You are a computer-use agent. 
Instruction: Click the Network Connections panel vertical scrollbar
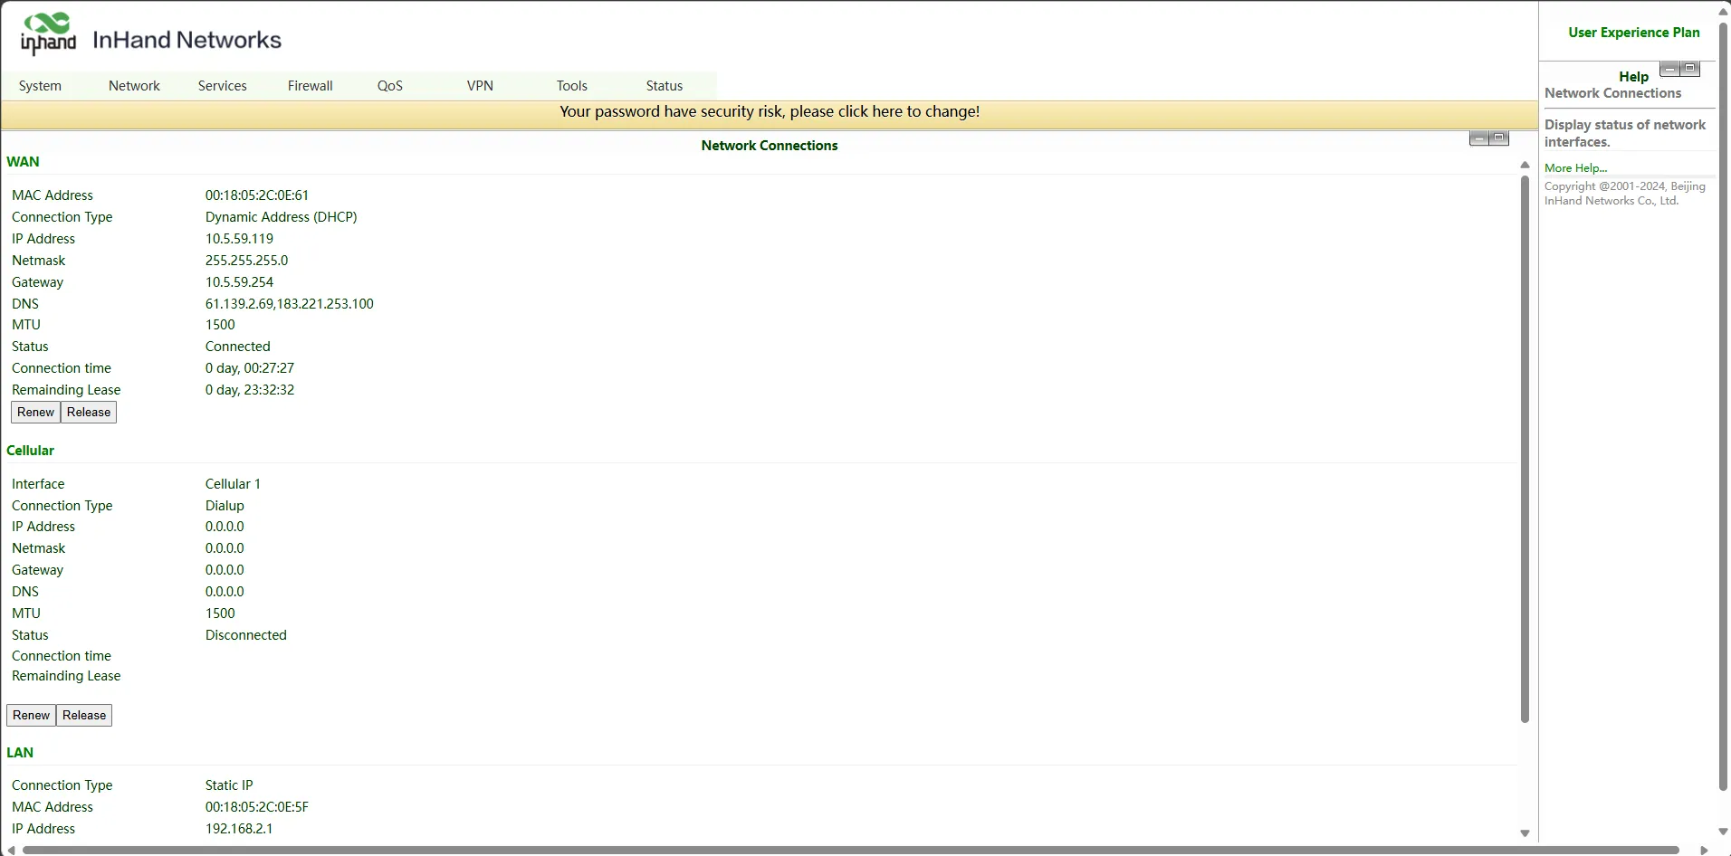pyautogui.click(x=1525, y=450)
